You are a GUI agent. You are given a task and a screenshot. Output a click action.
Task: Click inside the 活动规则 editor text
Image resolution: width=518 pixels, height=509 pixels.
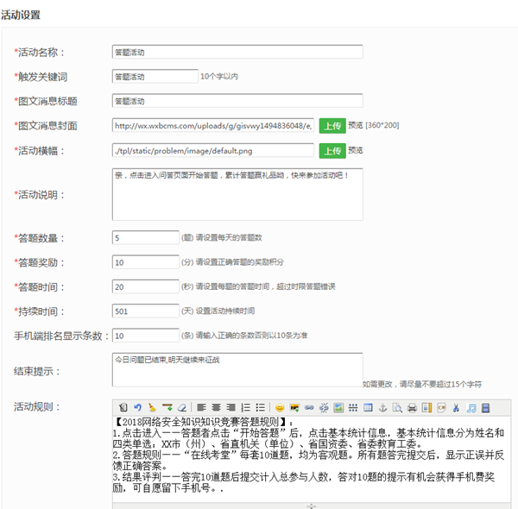[312, 459]
